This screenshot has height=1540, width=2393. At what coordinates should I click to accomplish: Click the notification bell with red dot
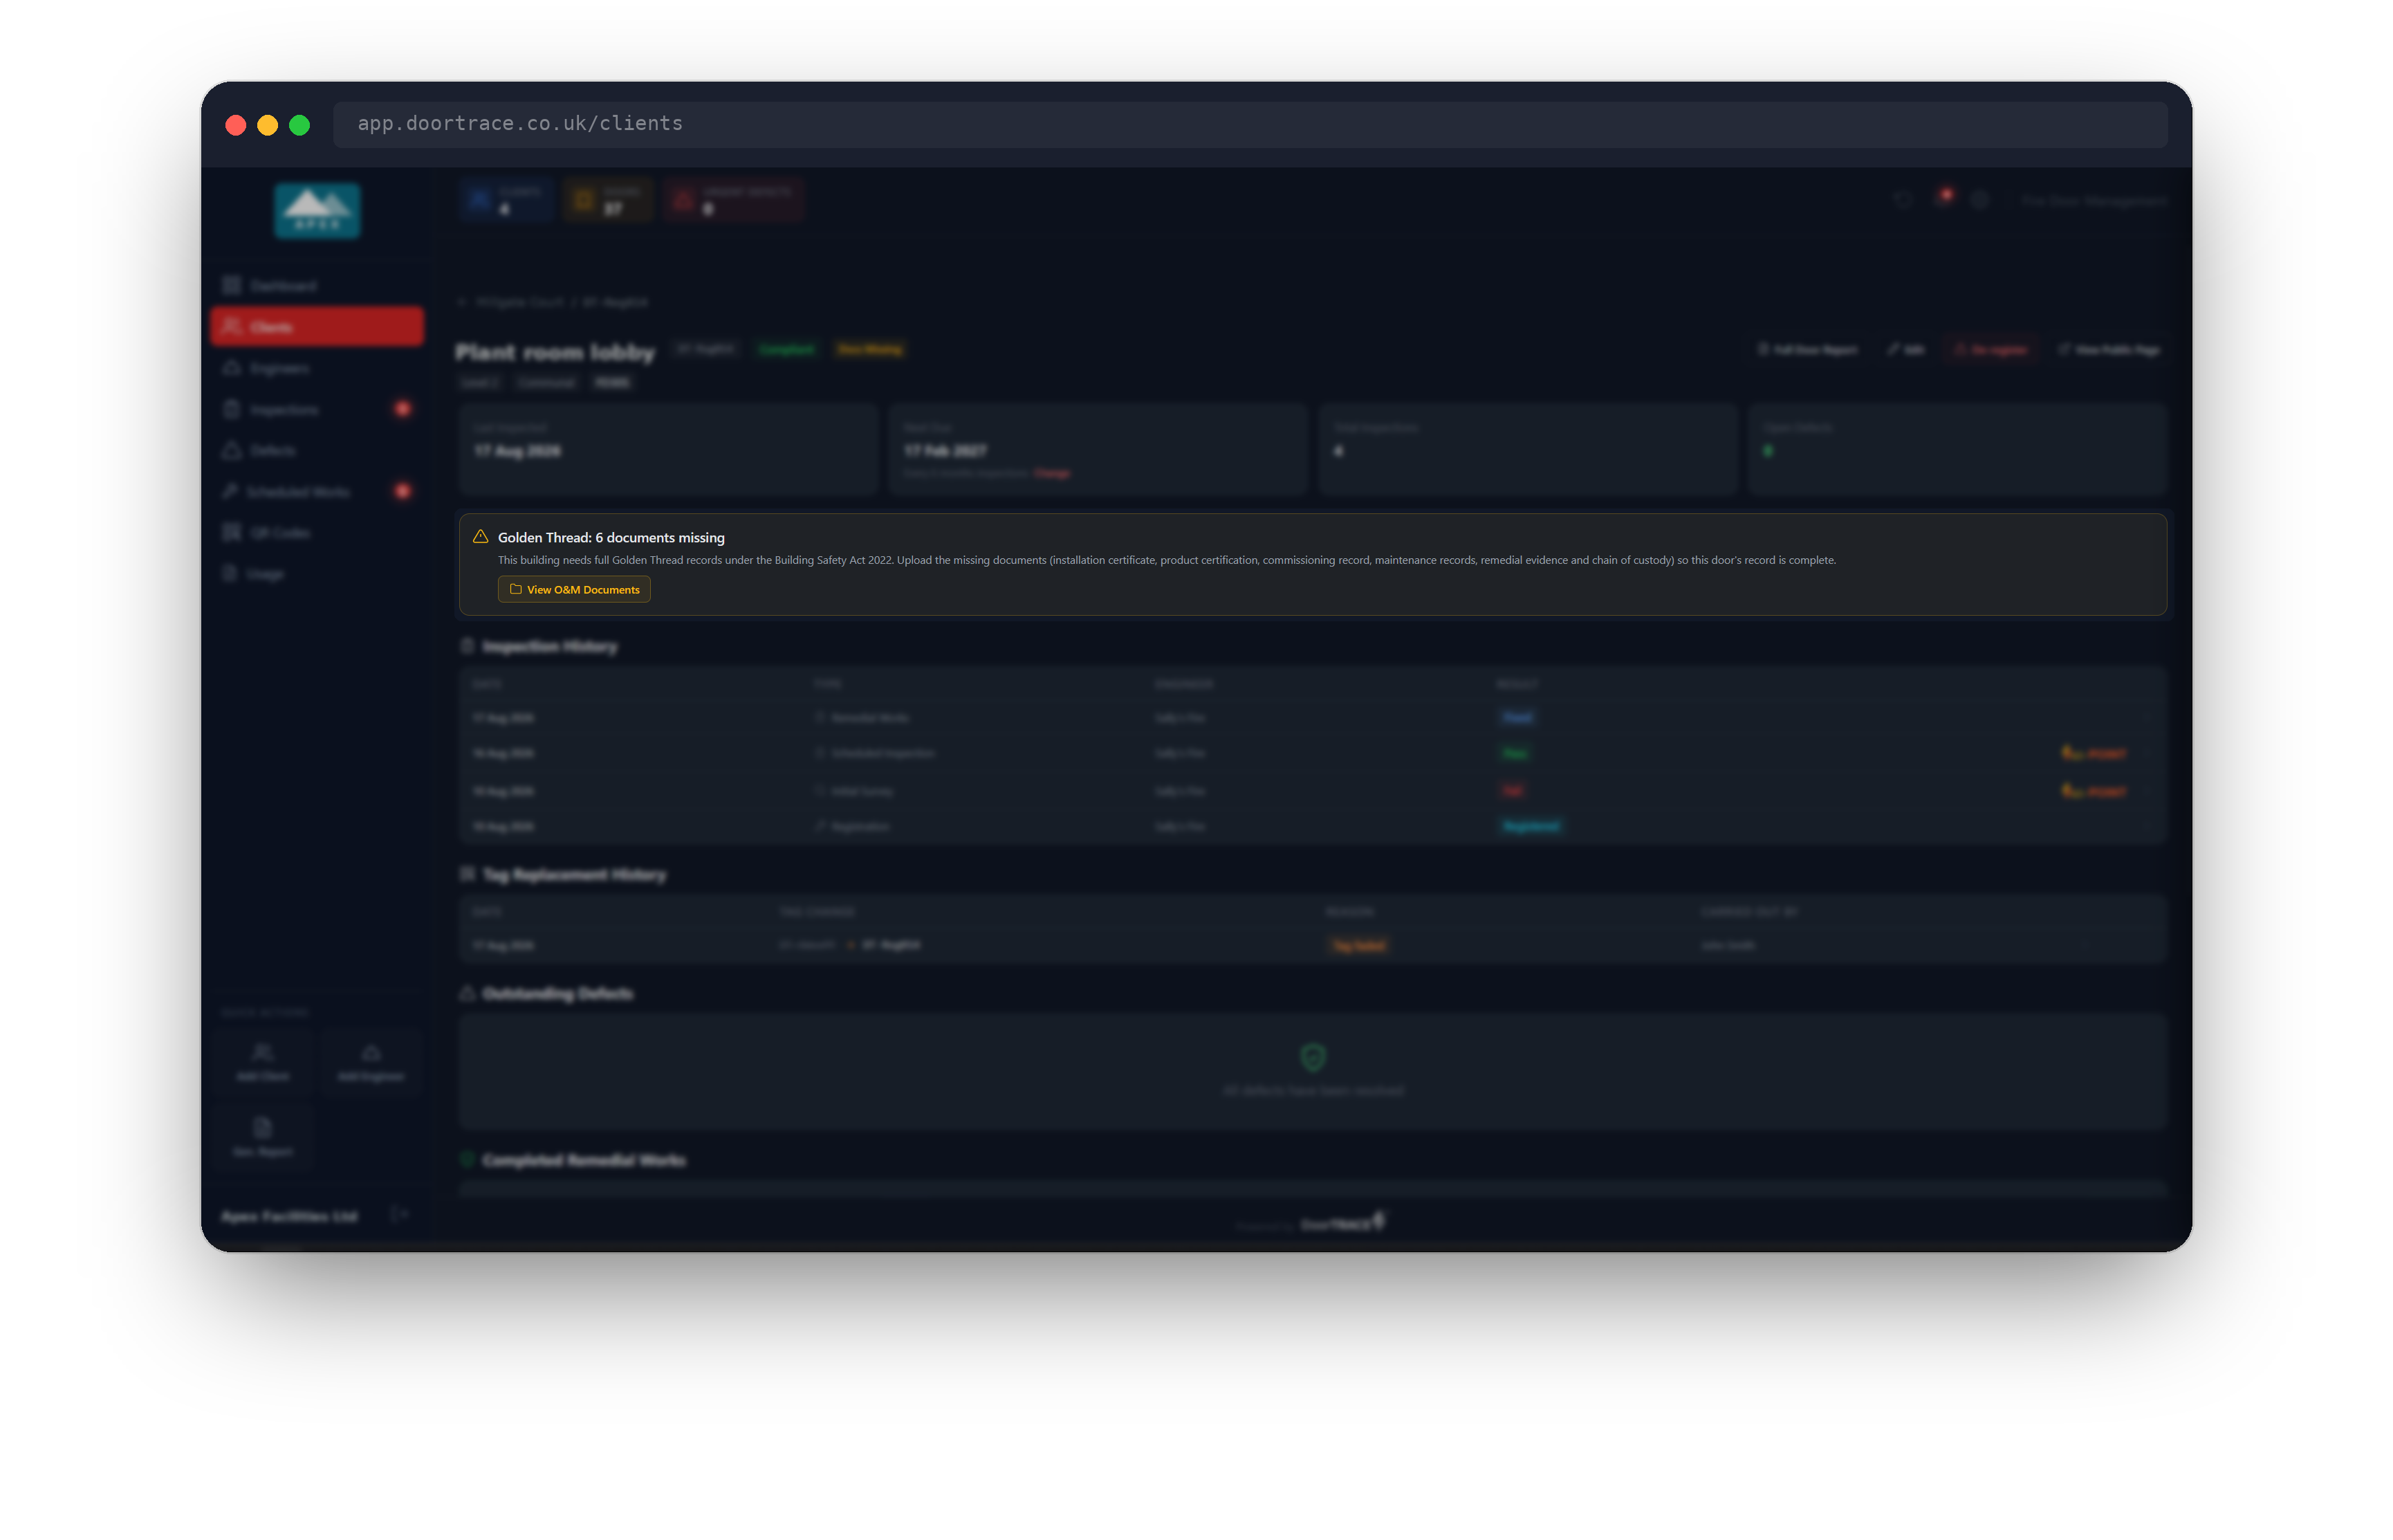tap(1942, 199)
